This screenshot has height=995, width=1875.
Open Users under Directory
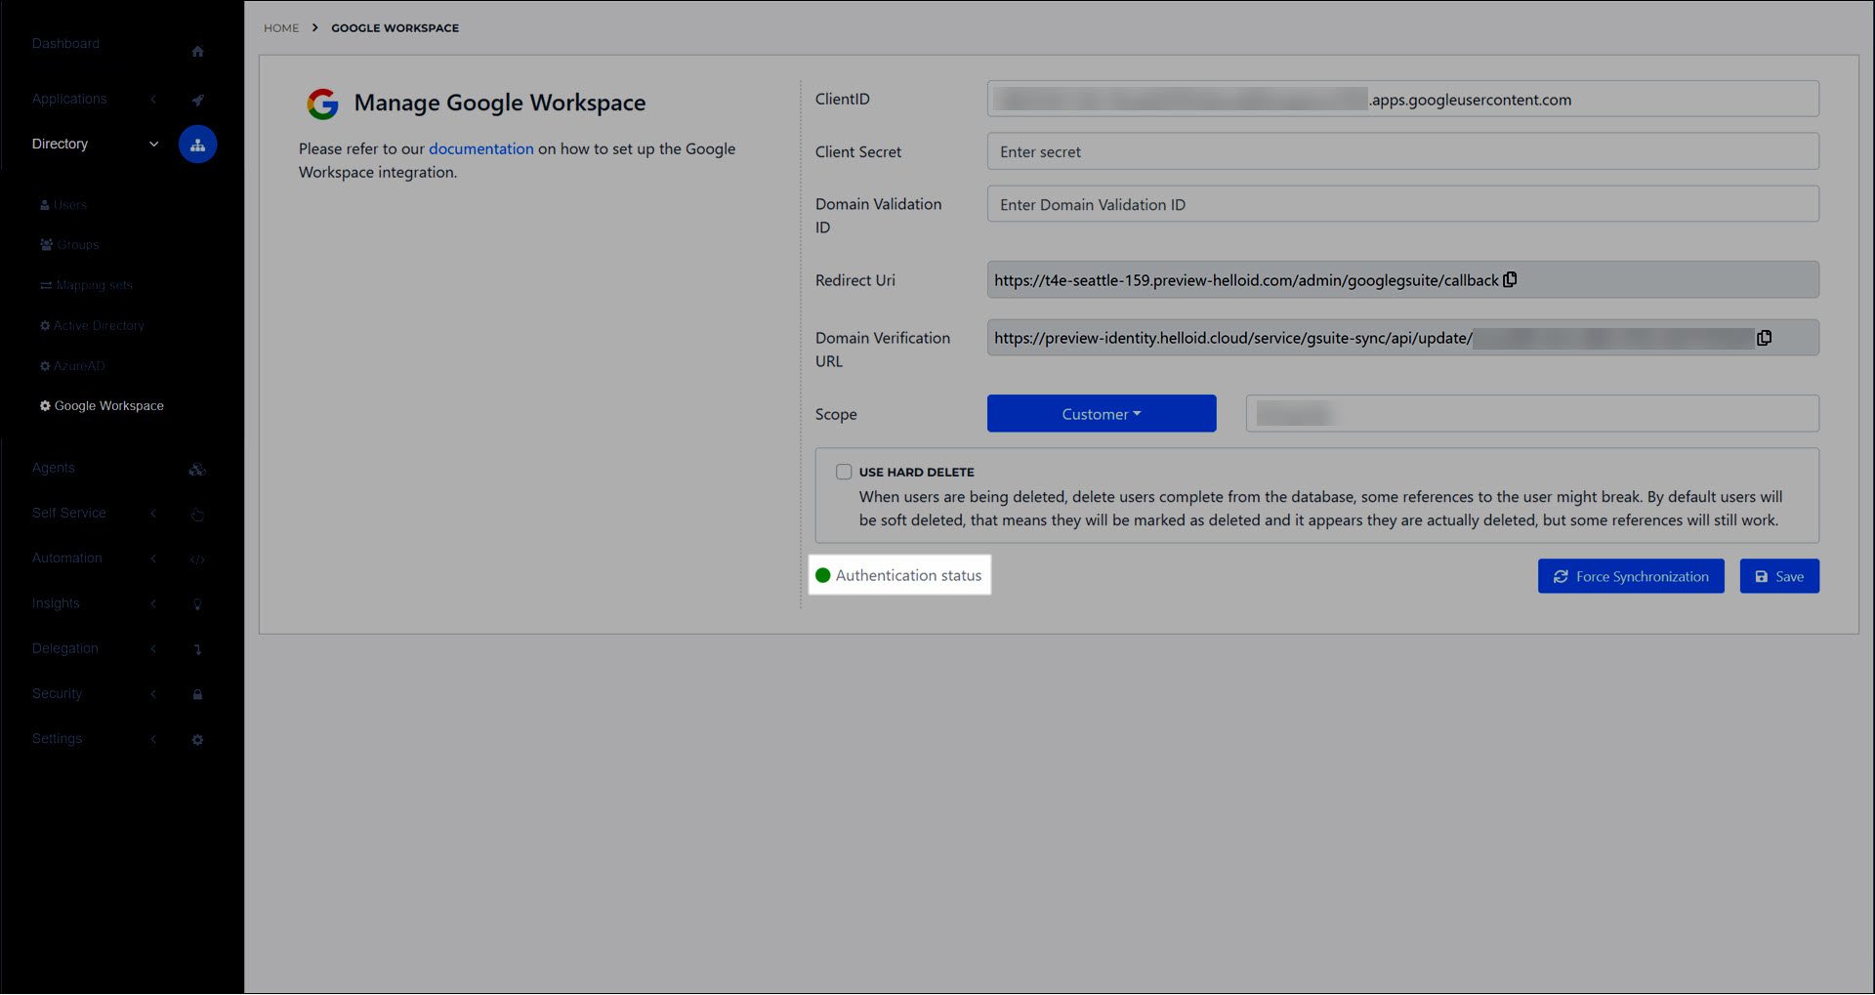[x=63, y=205]
